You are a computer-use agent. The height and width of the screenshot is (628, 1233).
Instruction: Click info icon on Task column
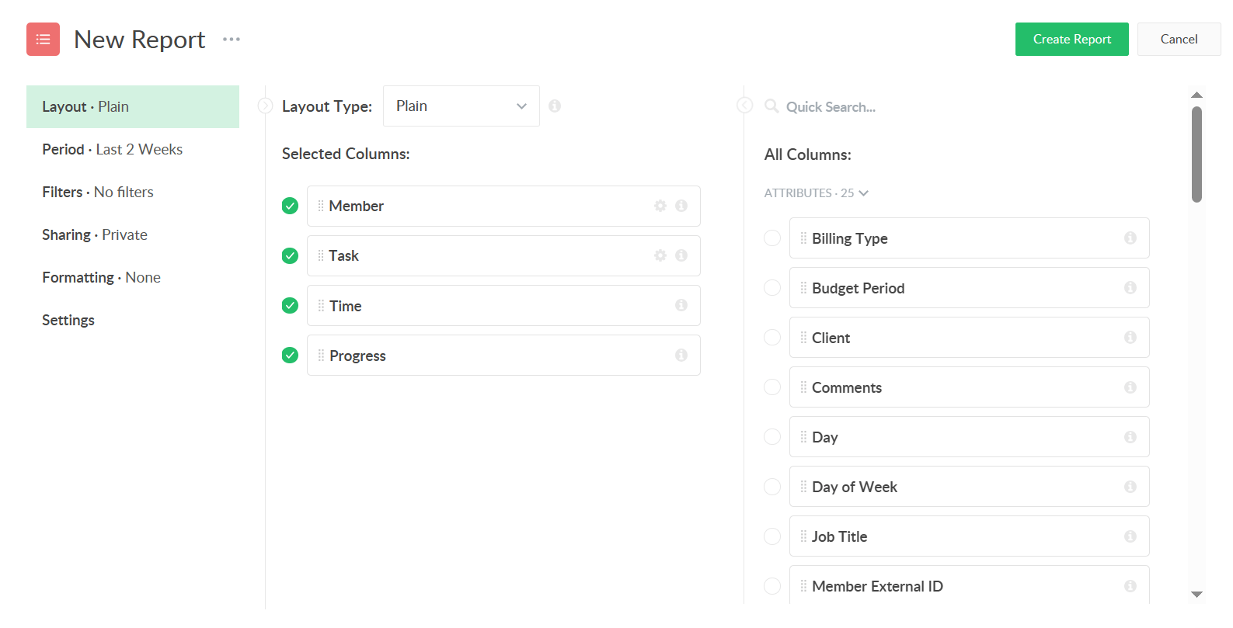pyautogui.click(x=681, y=255)
